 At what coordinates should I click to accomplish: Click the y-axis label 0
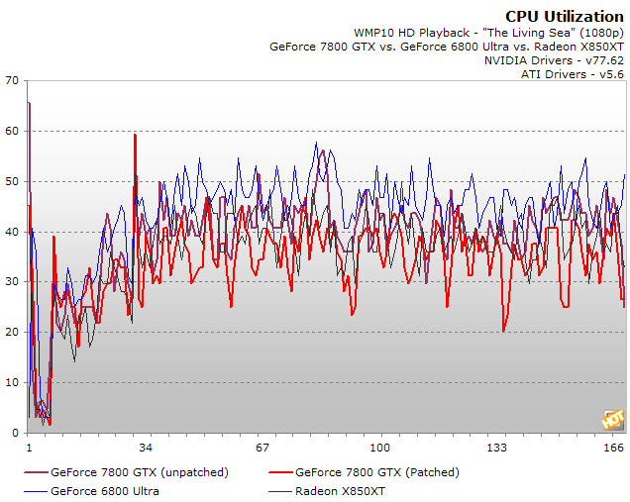[x=15, y=433]
